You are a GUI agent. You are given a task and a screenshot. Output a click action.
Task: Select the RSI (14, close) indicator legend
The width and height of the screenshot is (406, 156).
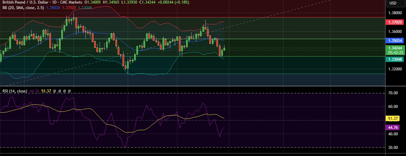pyautogui.click(x=15, y=91)
